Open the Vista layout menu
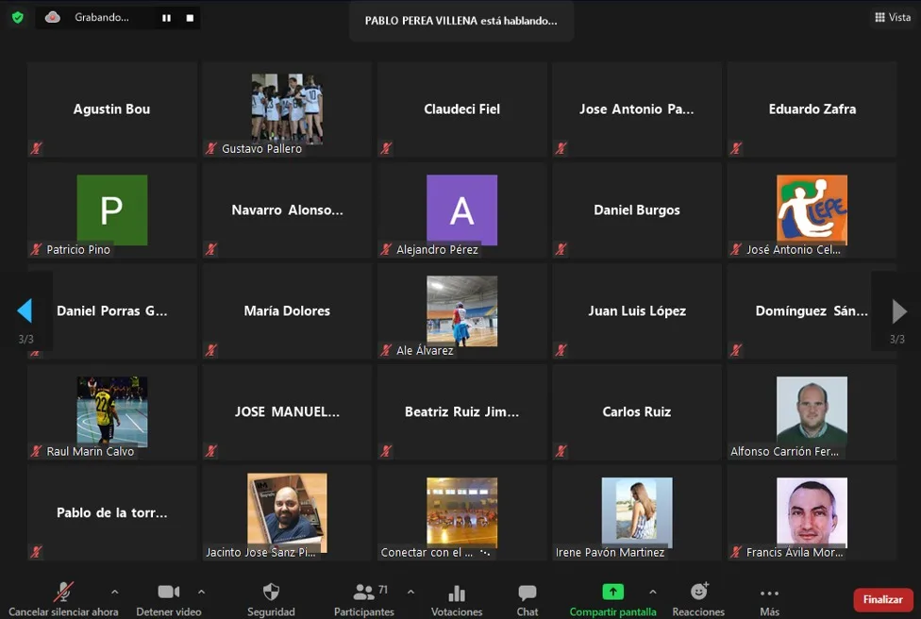The height and width of the screenshot is (619, 921). (892, 17)
